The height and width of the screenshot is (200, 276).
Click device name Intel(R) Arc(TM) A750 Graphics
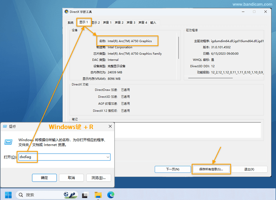(130, 41)
